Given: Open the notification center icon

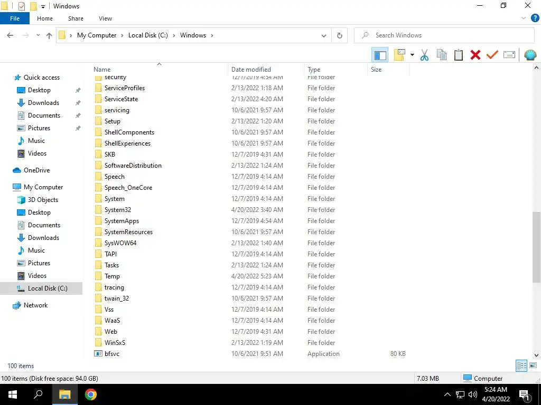Looking at the screenshot, I should pos(524,395).
